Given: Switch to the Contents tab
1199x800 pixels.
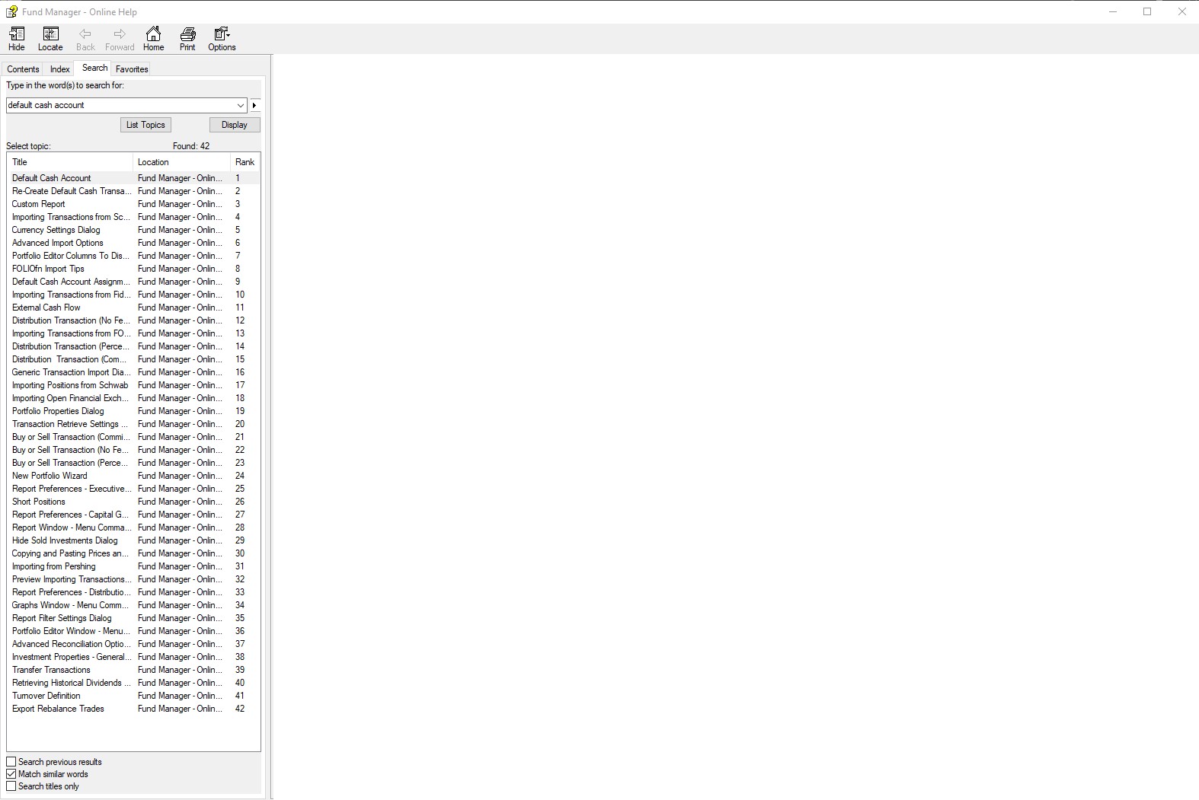Looking at the screenshot, I should click(23, 69).
